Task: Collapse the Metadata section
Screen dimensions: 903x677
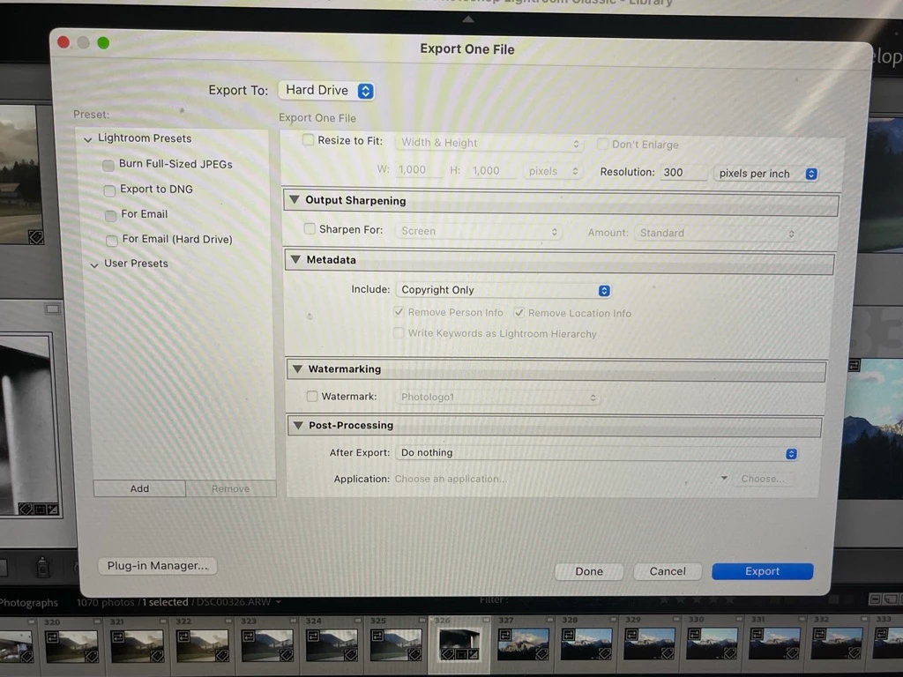Action: pyautogui.click(x=295, y=260)
